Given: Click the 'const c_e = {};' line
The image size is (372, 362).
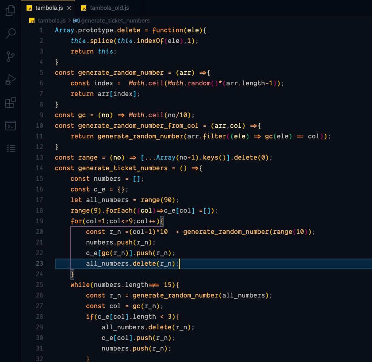Looking at the screenshot, I should tap(100, 190).
